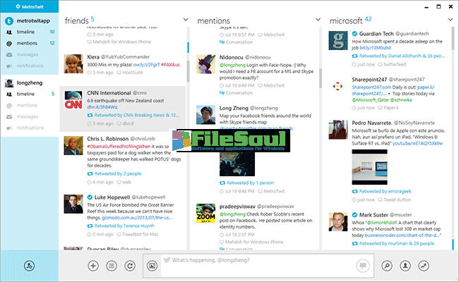Screen dimensions: 459x282
Task: Click the metrotwitapp account Twitter icon
Action: [8, 21]
